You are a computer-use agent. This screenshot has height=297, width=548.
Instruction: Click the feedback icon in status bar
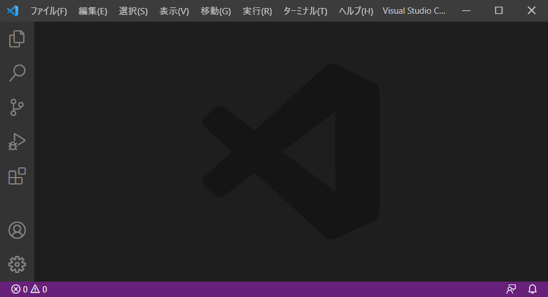click(x=511, y=290)
